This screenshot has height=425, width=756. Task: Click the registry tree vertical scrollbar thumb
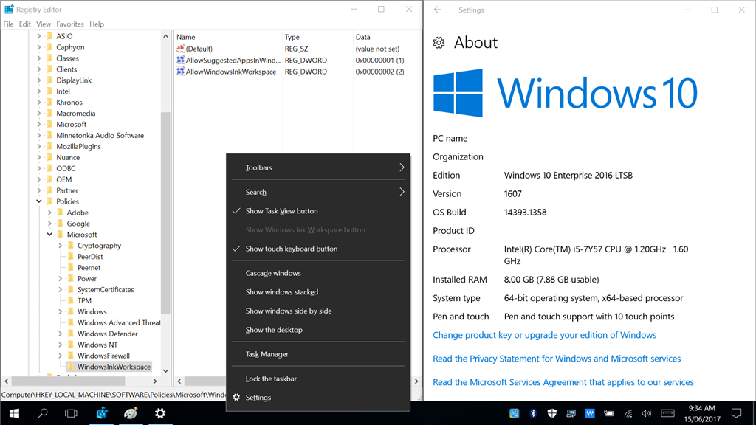point(165,212)
